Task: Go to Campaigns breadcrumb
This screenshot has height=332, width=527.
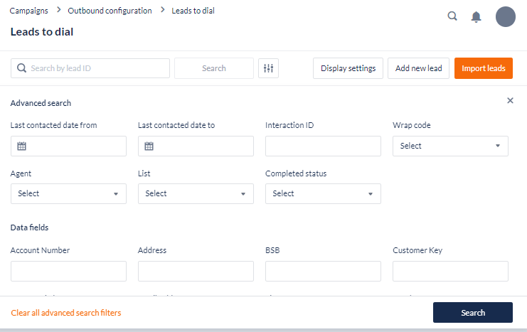Action: coord(29,11)
